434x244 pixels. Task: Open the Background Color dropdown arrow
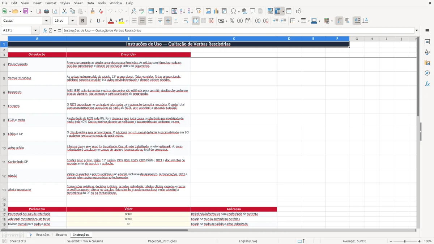tap(127, 21)
